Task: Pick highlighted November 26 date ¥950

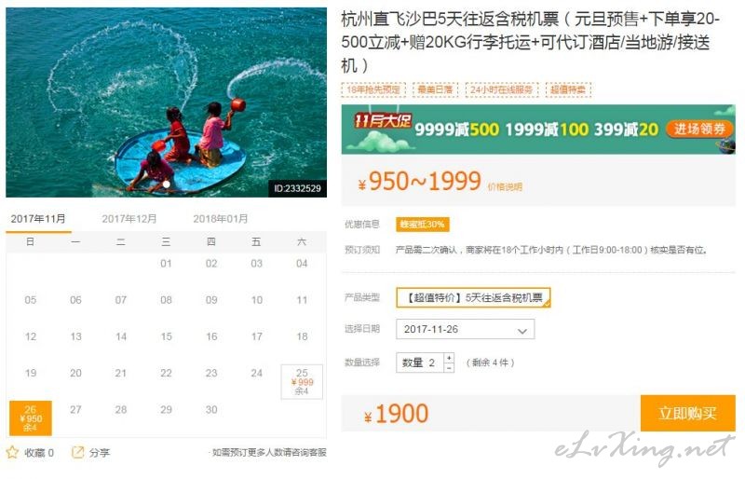Action: point(31,418)
